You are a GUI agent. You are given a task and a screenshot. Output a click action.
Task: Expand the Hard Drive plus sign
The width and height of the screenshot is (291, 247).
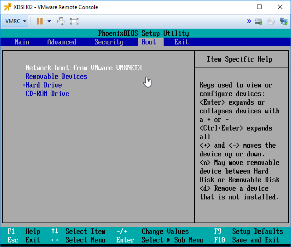[24, 85]
